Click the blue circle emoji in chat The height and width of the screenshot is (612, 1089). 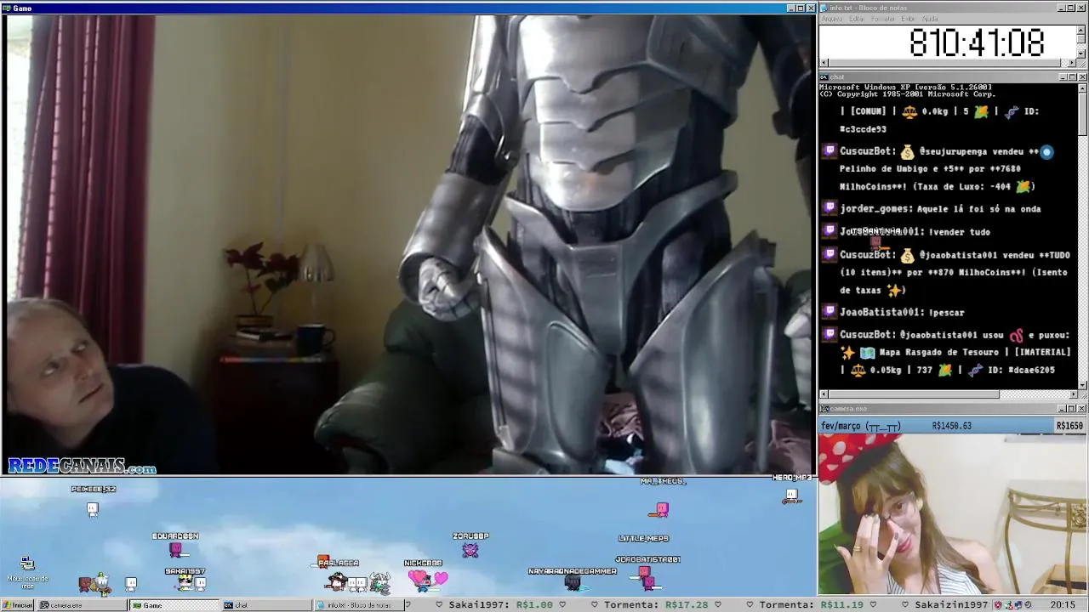[x=1046, y=152]
